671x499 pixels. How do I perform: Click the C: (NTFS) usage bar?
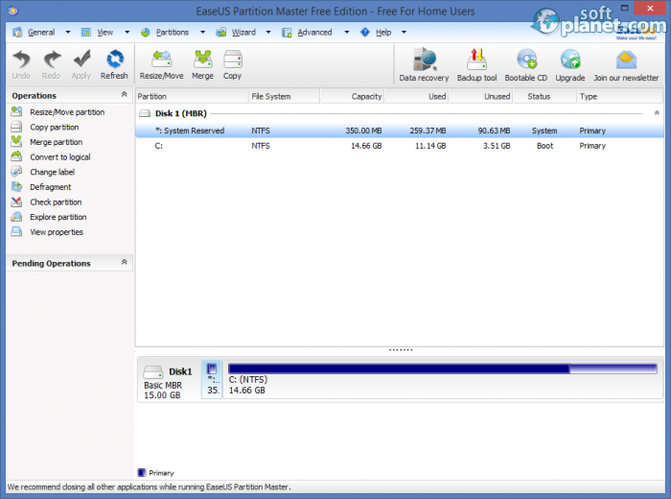click(x=443, y=368)
